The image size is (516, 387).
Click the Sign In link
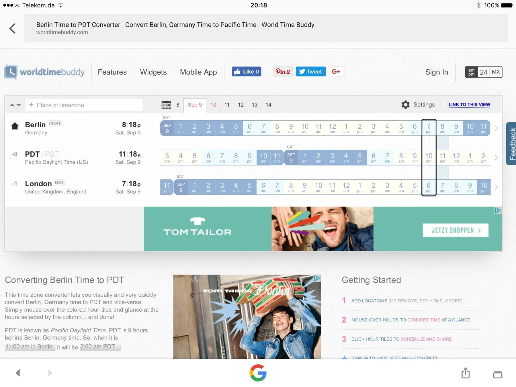pyautogui.click(x=436, y=72)
